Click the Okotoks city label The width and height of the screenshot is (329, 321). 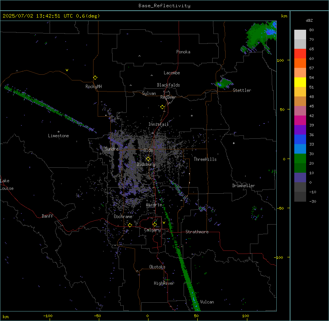pyautogui.click(x=157, y=267)
